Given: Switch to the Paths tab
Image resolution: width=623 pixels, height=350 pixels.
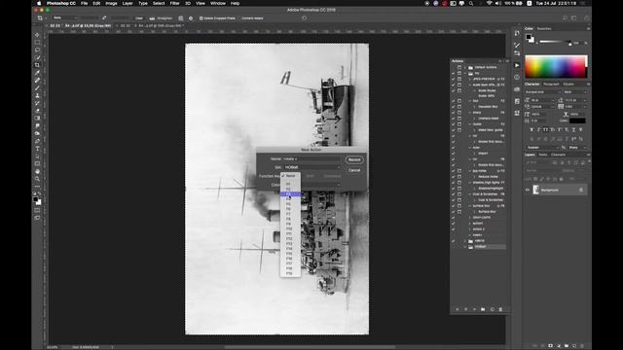Looking at the screenshot, I should (x=543, y=155).
